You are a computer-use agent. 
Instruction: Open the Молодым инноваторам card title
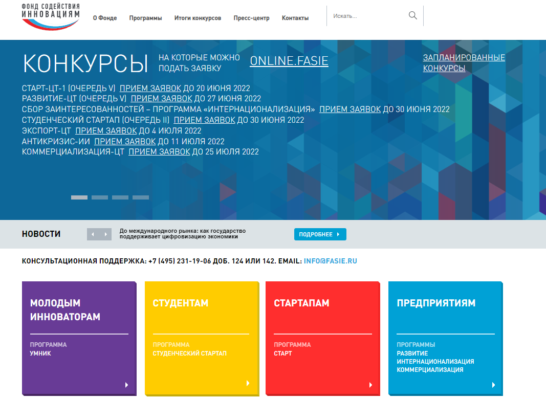(x=65, y=310)
